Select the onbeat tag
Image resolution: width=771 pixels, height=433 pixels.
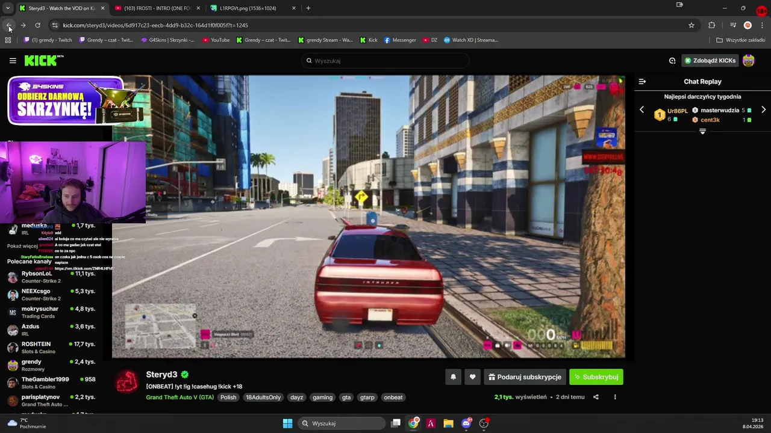(x=393, y=398)
